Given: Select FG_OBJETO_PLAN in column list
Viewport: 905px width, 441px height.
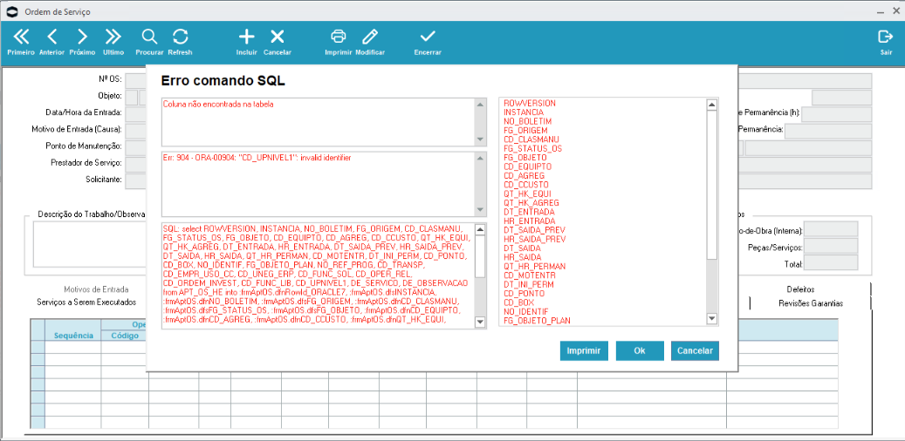Looking at the screenshot, I should [x=536, y=321].
